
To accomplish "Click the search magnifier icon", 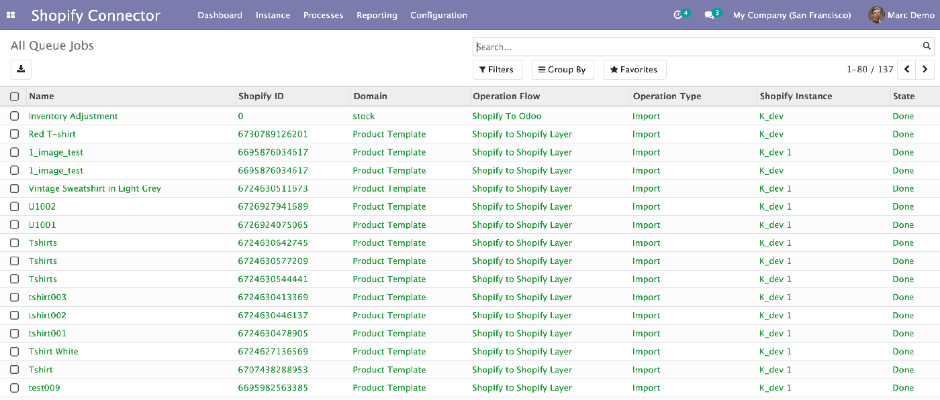I will click(x=927, y=46).
